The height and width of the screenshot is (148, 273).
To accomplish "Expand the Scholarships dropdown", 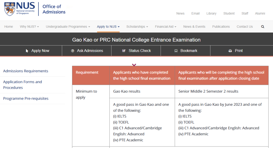I will 137,27.
